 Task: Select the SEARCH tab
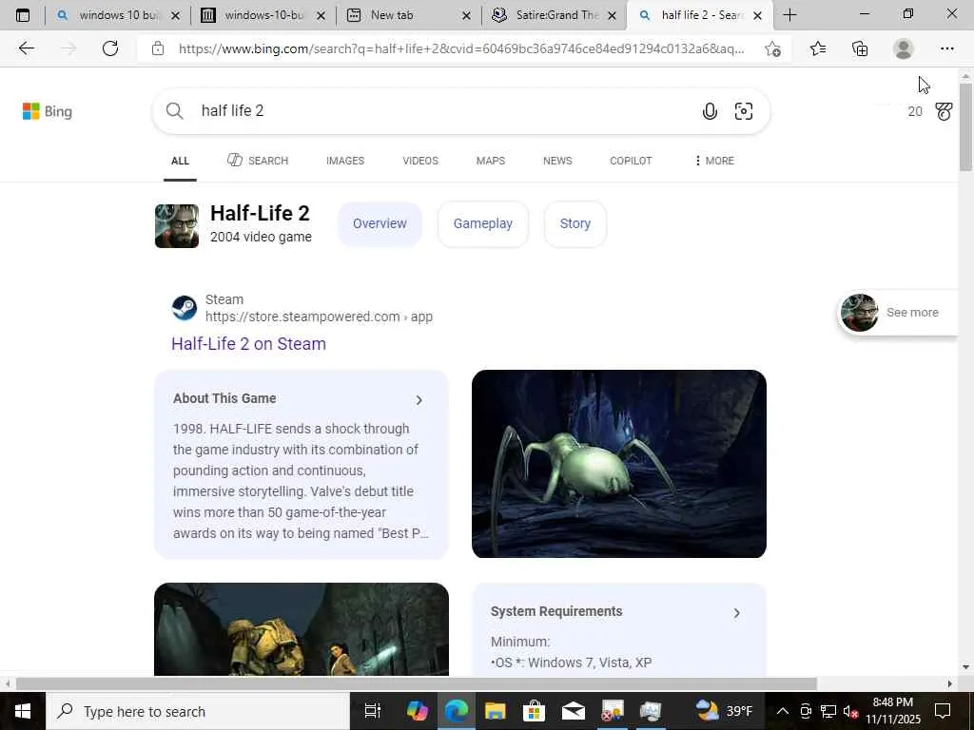258,161
